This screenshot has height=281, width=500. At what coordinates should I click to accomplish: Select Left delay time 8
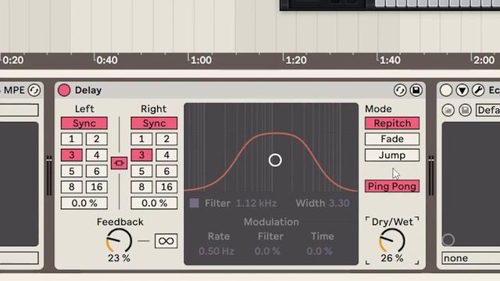tap(72, 187)
